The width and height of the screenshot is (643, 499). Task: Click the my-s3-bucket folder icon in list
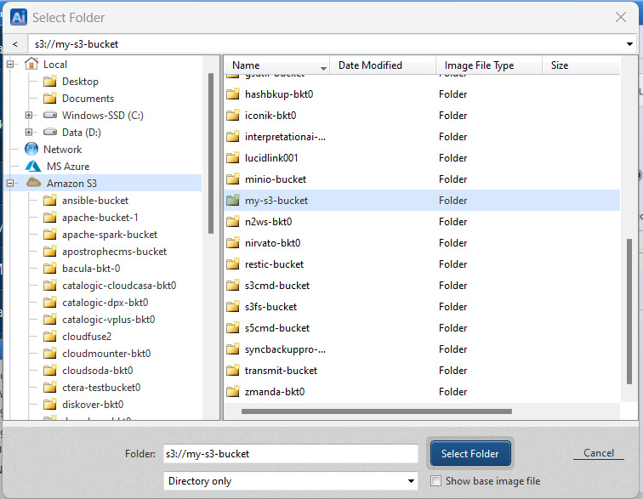233,201
